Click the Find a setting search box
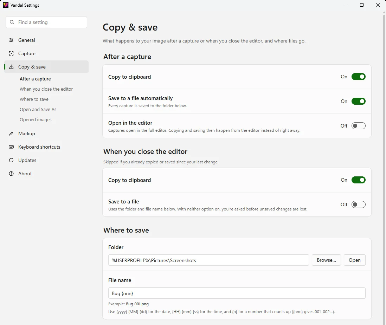 (46, 22)
